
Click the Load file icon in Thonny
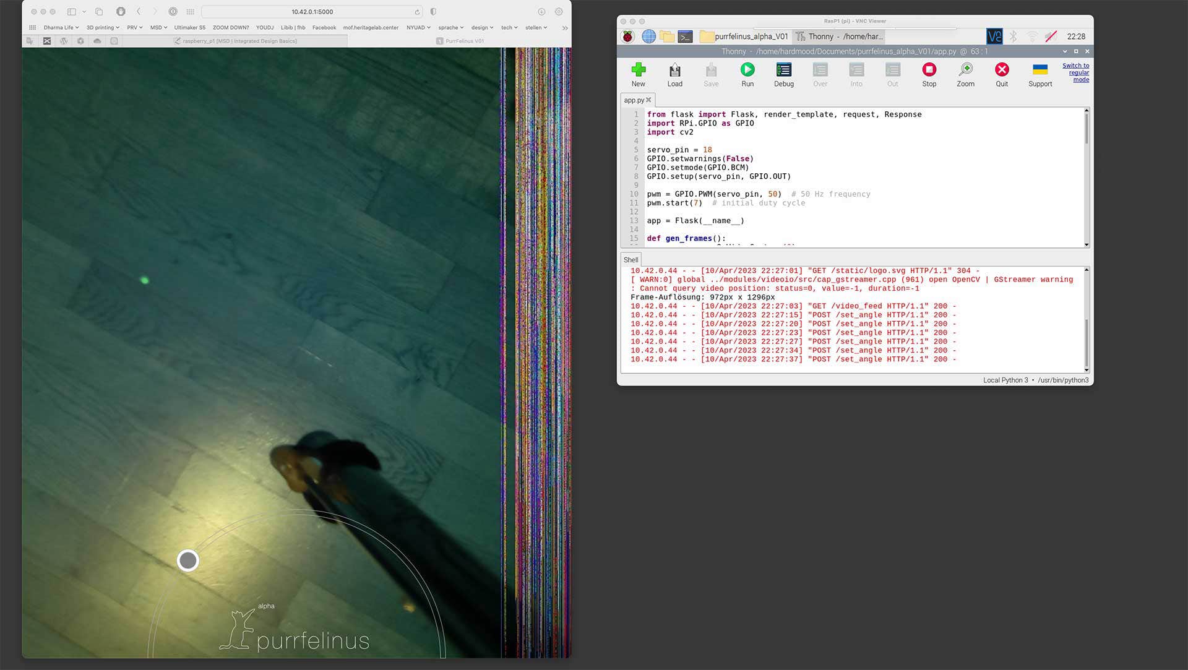[x=674, y=70]
